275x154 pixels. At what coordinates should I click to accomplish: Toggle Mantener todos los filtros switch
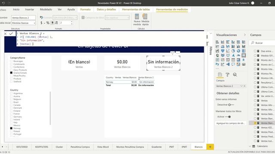[x=228, y=117]
